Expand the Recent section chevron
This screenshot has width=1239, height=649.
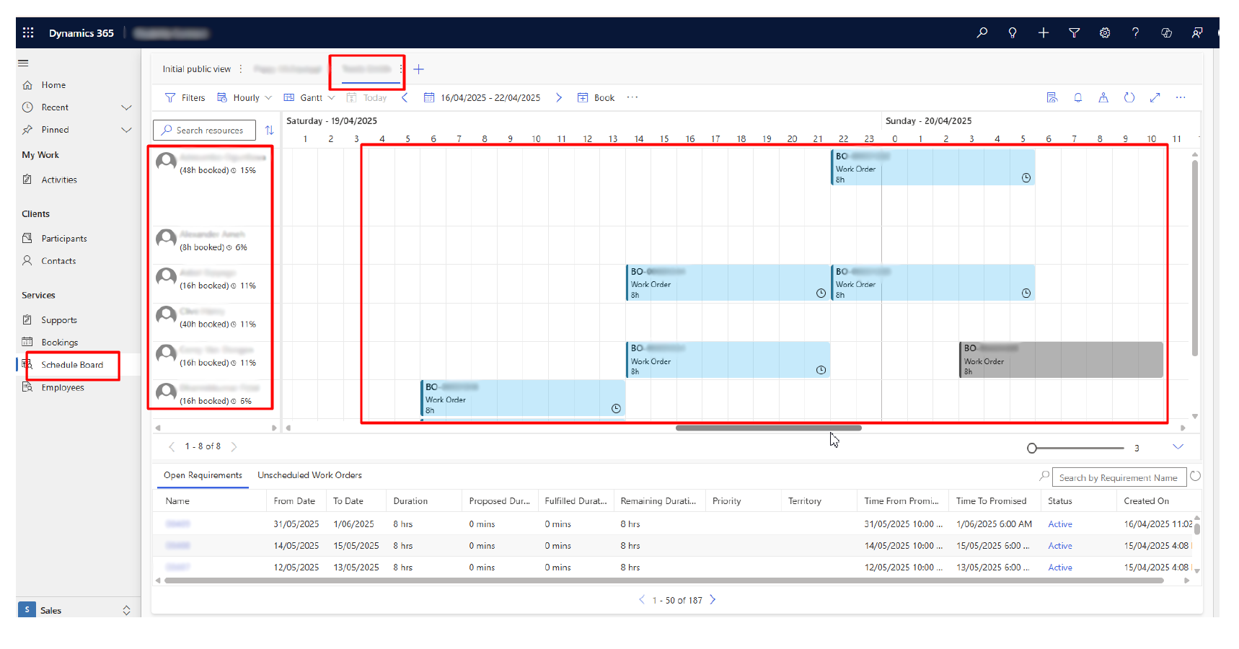tap(126, 107)
